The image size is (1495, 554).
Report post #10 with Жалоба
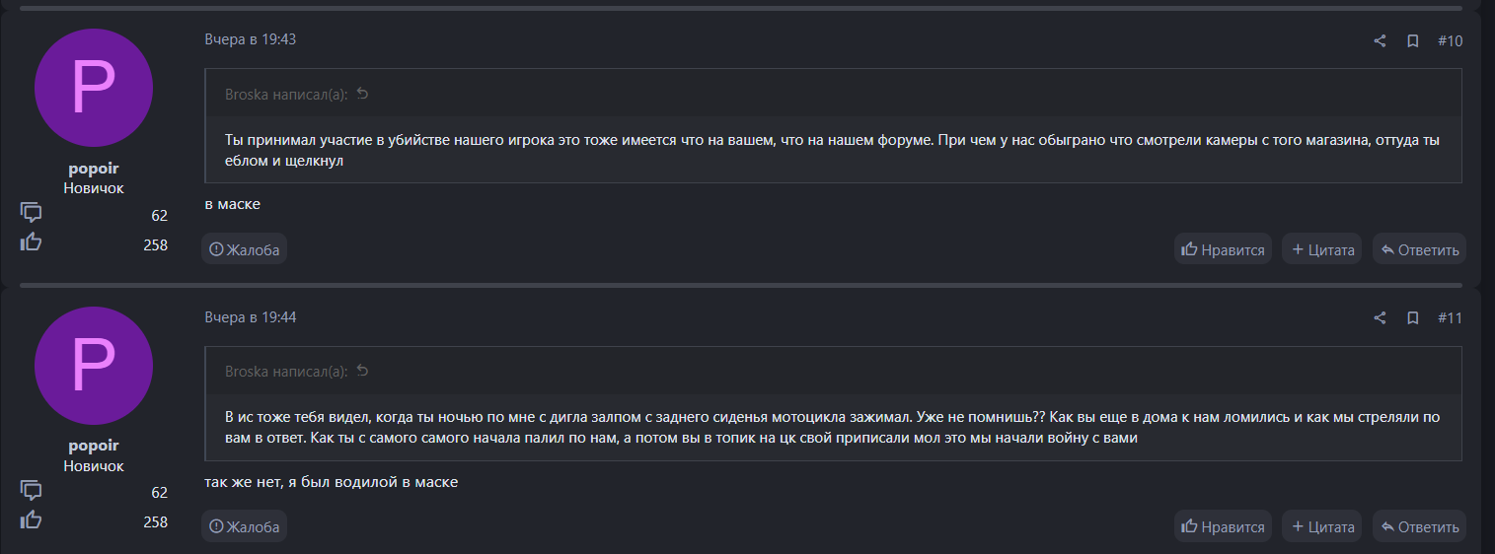[x=245, y=249]
